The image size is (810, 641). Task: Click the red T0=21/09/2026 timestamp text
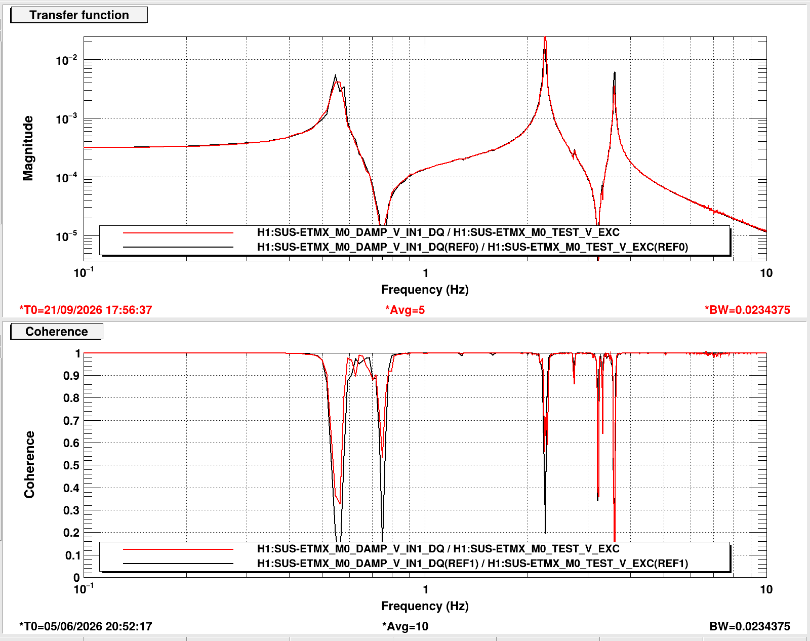click(x=86, y=310)
